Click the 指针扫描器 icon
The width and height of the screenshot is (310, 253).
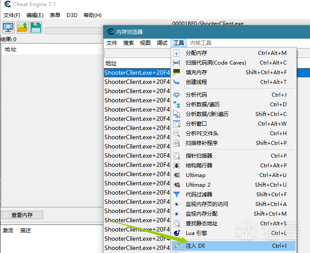click(177, 156)
